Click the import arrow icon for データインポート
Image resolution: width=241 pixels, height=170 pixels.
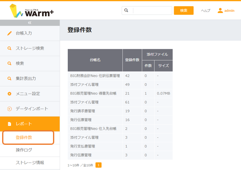pos(9,109)
